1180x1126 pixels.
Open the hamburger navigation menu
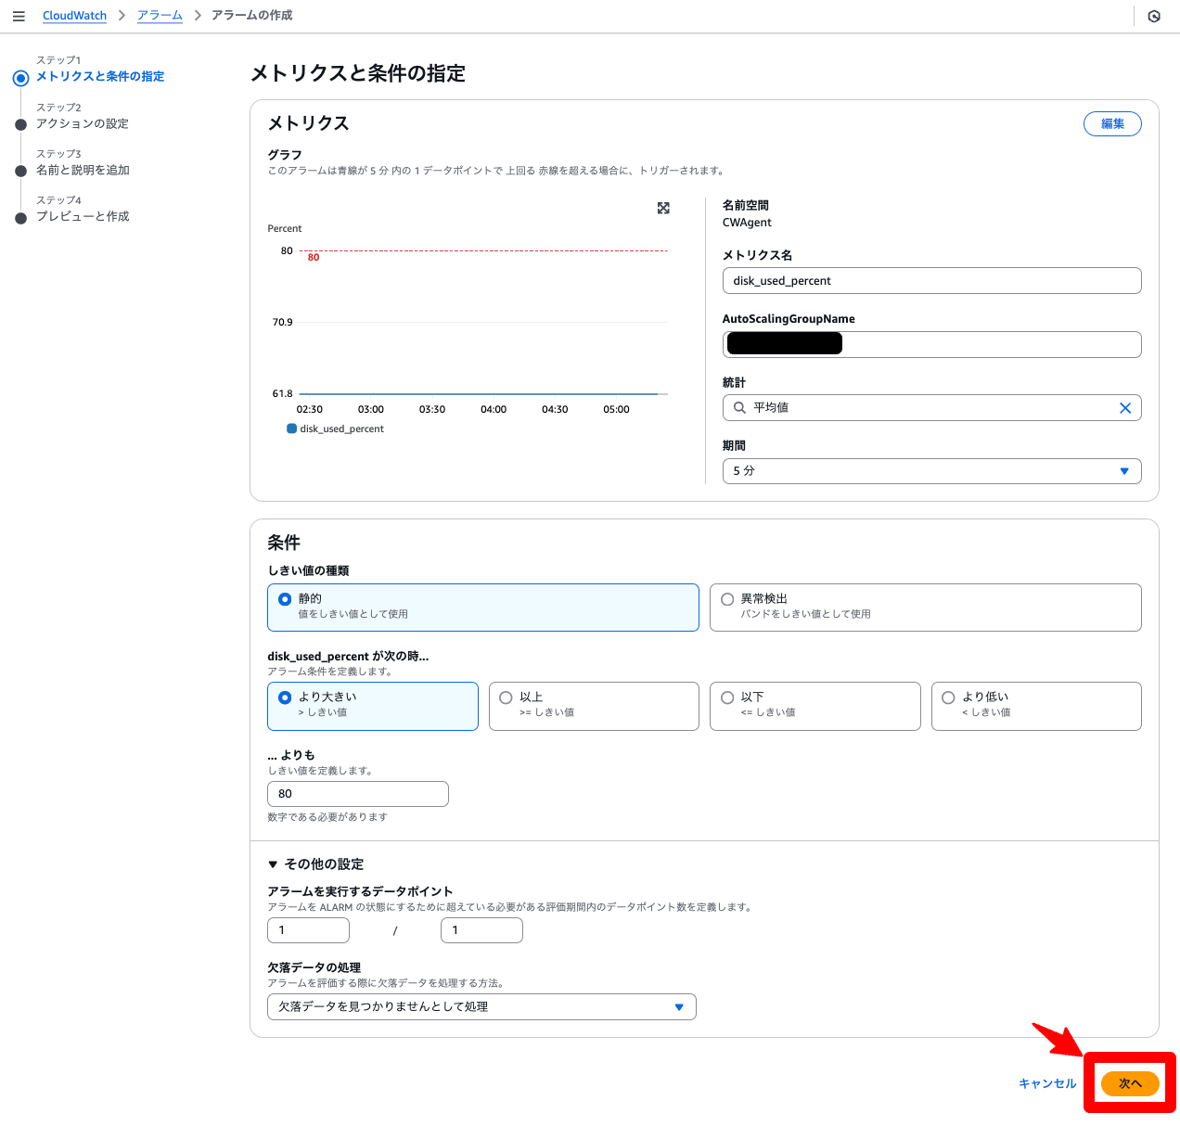pos(19,17)
